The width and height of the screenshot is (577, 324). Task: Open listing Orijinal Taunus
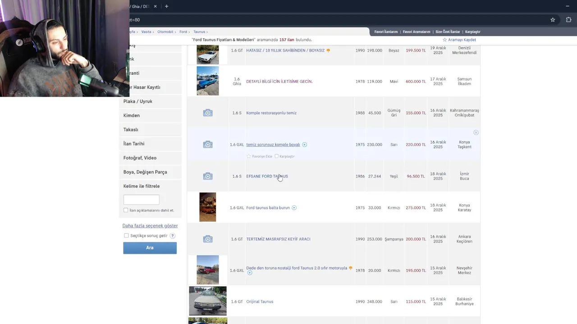[x=260, y=301]
